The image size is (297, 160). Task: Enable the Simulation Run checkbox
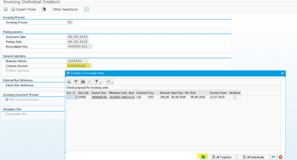(x=7, y=114)
